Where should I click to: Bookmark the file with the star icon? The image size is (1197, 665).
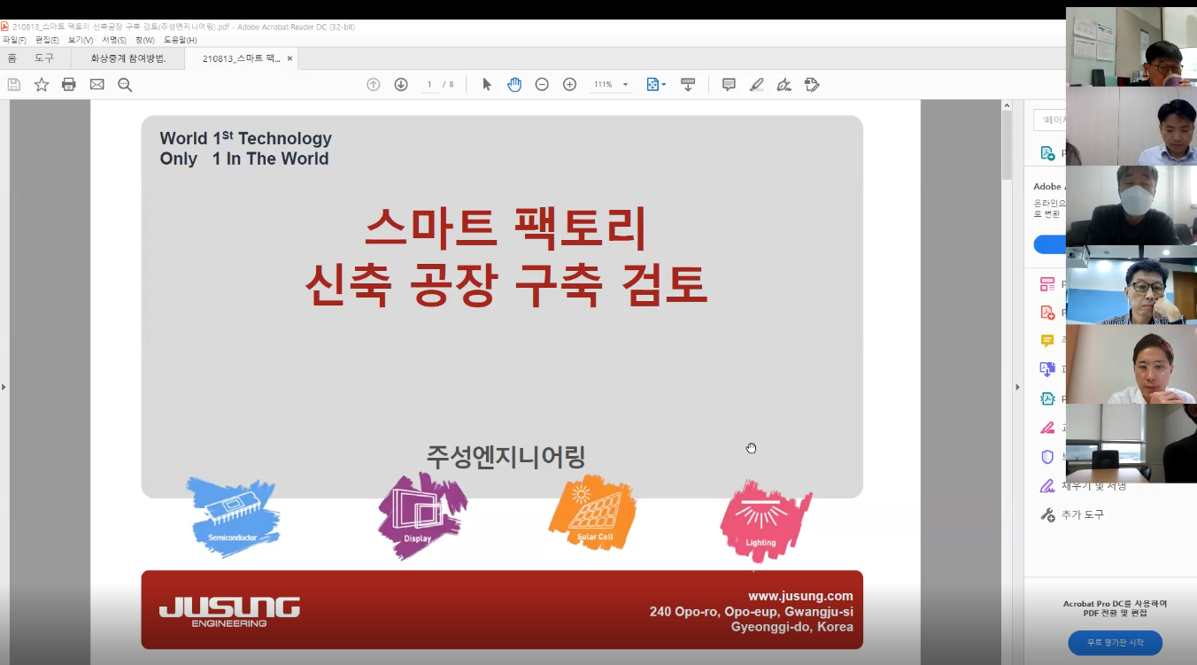(x=42, y=84)
